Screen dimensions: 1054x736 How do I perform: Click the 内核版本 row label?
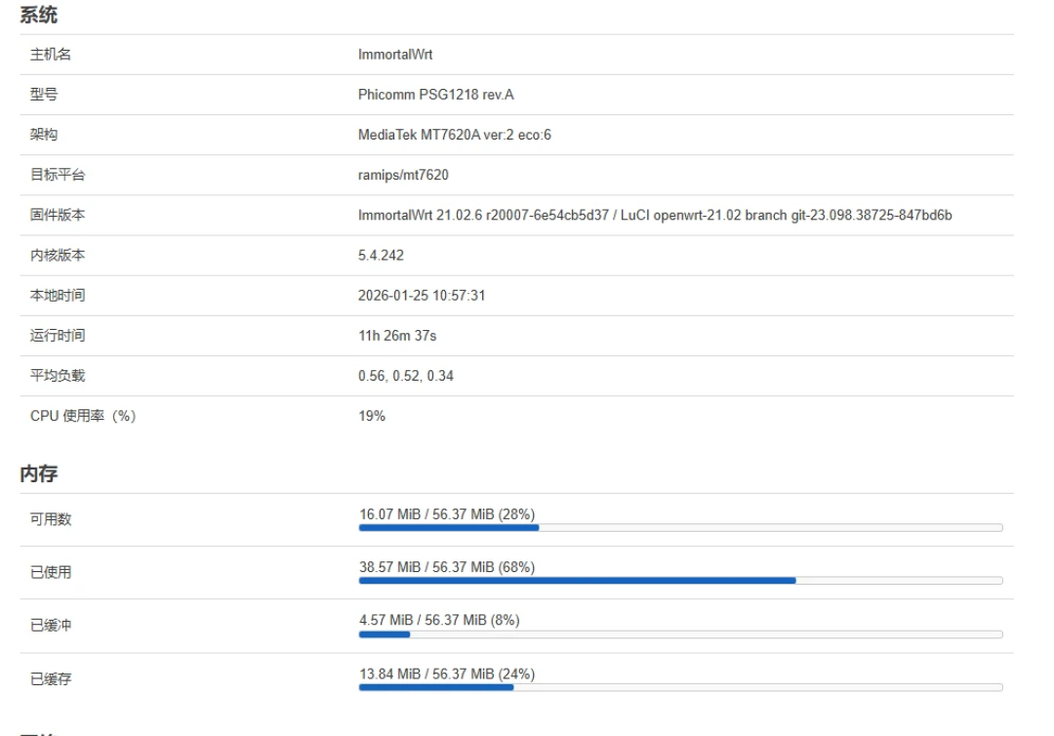pos(58,256)
